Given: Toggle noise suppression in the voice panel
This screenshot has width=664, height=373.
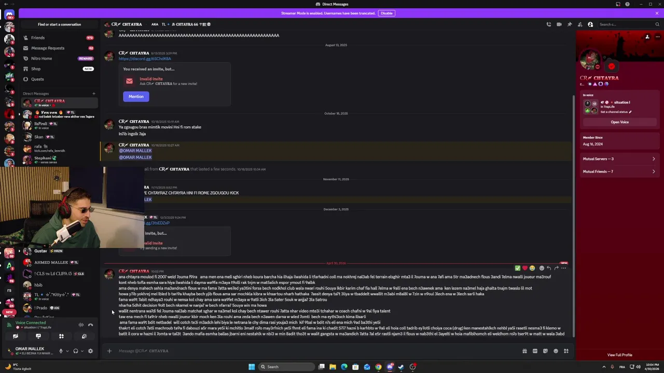Looking at the screenshot, I should coord(81,325).
